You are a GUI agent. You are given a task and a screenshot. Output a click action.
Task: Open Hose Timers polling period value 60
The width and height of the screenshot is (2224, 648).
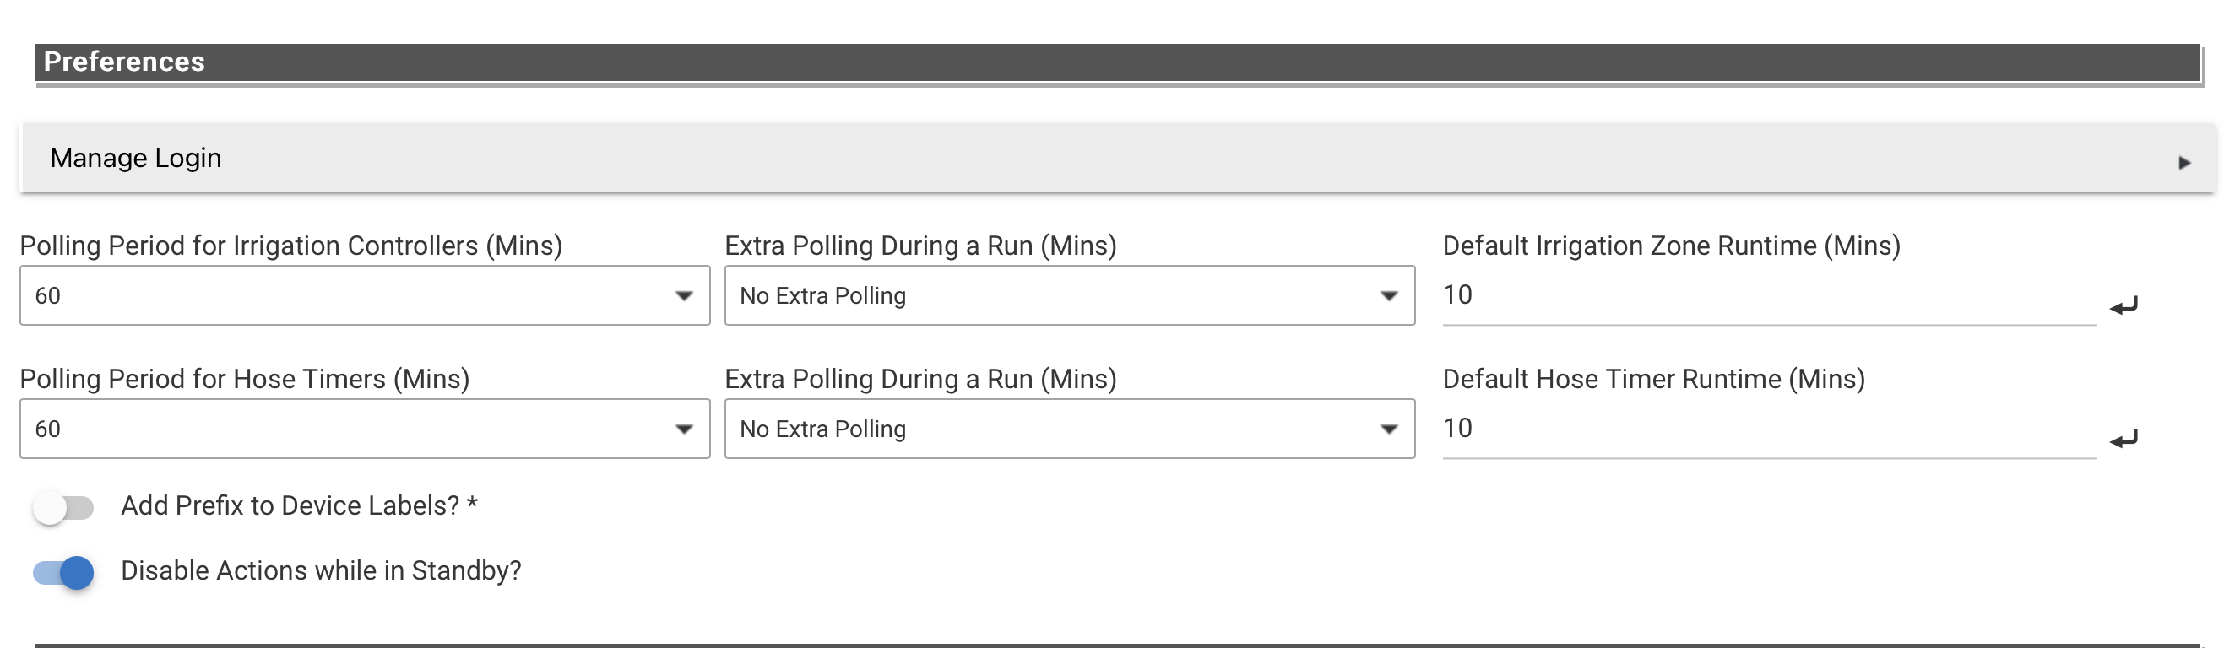pyautogui.click(x=48, y=429)
